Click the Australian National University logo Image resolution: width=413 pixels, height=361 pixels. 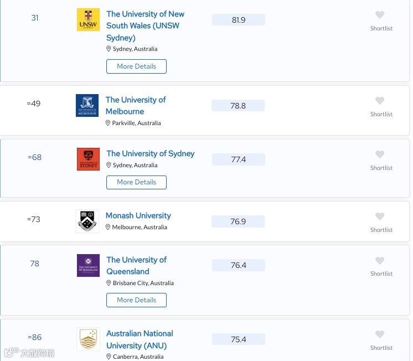88,339
